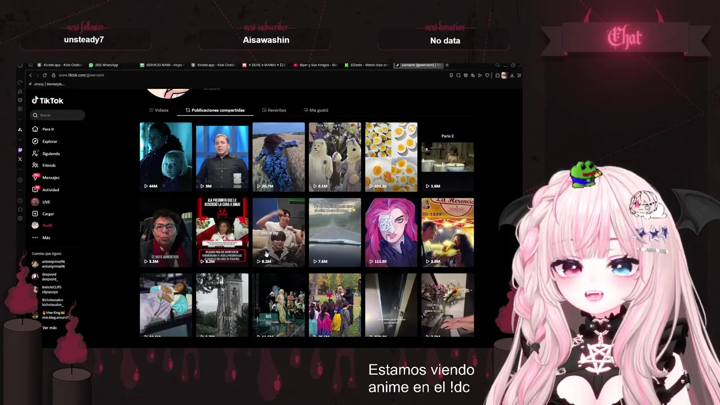Open followed account BeboteCLIPS
This screenshot has width=720, height=405.
[x=47, y=290]
